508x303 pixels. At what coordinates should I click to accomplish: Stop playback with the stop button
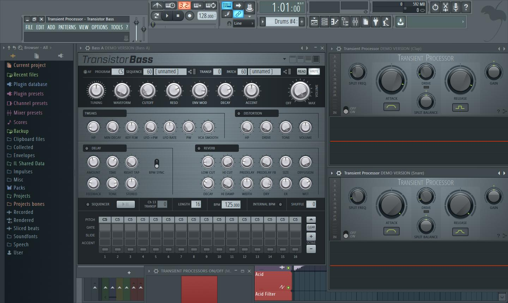point(178,16)
